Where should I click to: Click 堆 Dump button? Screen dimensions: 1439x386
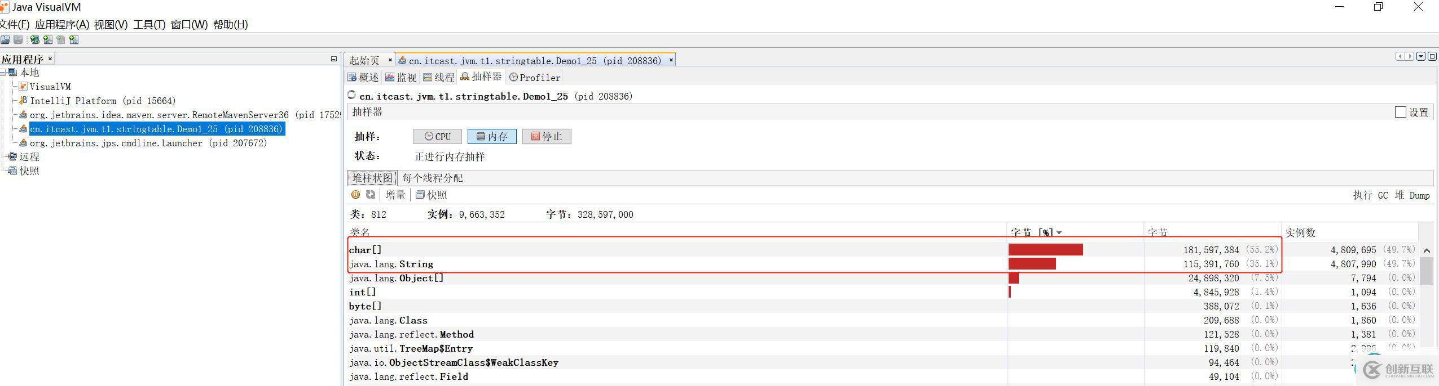pyautogui.click(x=1412, y=195)
